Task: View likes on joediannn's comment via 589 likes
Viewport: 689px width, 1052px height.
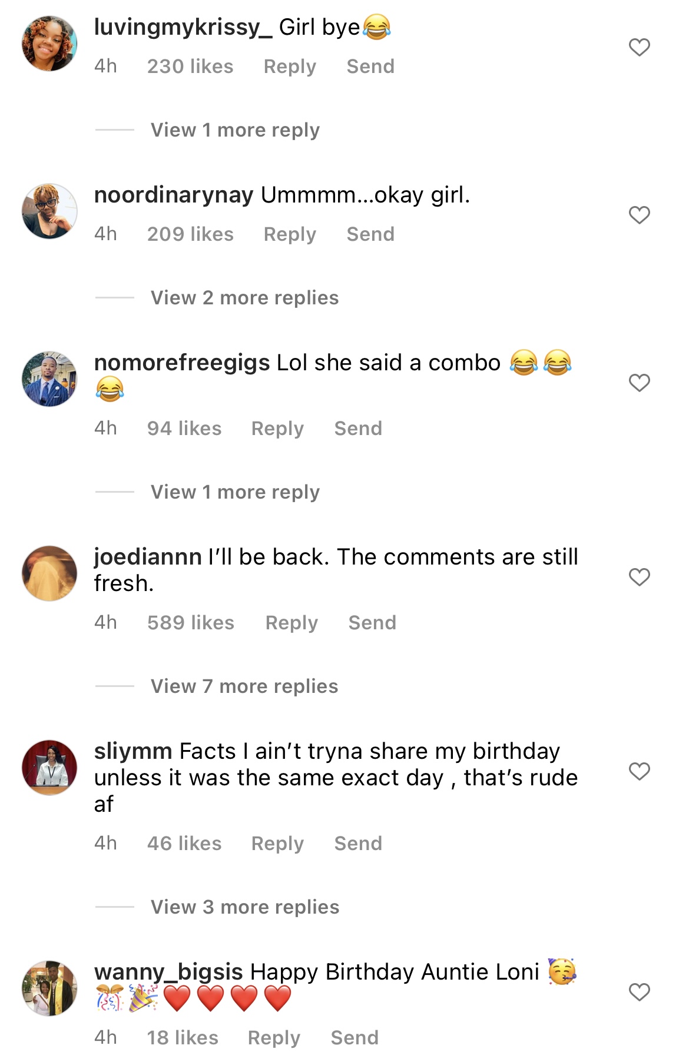Action: click(191, 622)
